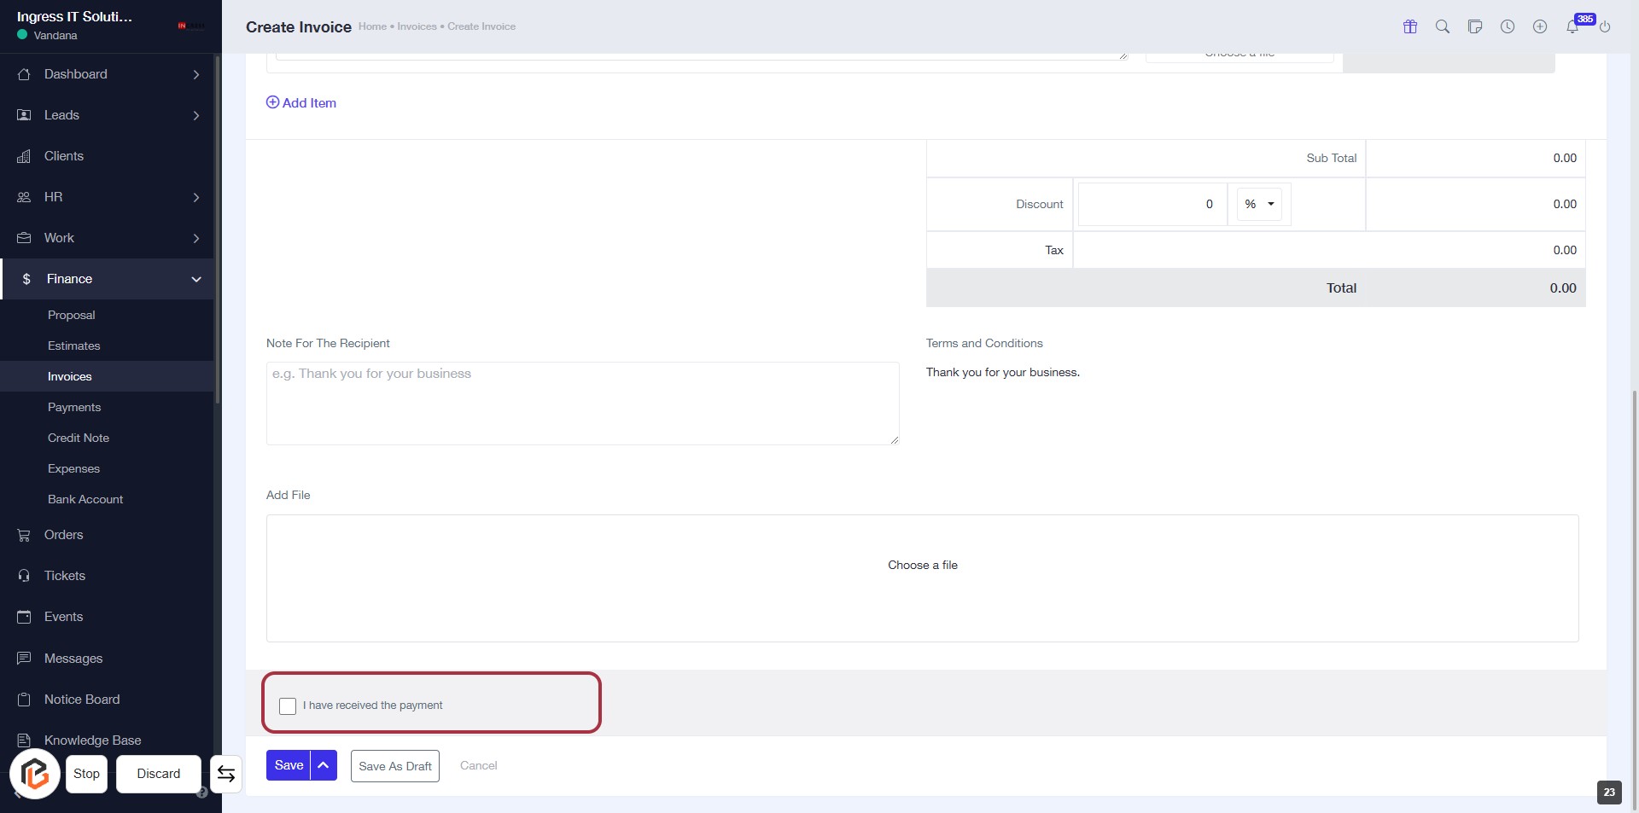The height and width of the screenshot is (813, 1639).
Task: Go to Credit Note page
Action: point(79,438)
